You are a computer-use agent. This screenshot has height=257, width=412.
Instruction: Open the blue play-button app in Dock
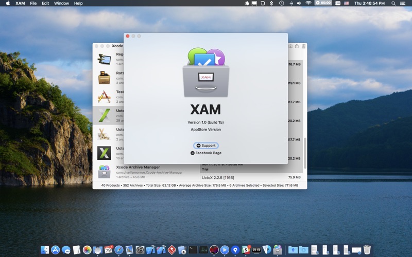225,250
